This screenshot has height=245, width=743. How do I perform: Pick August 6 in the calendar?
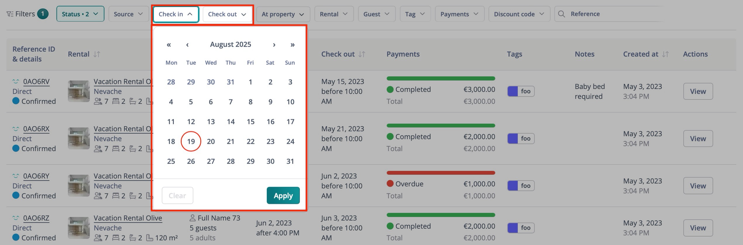(x=211, y=102)
